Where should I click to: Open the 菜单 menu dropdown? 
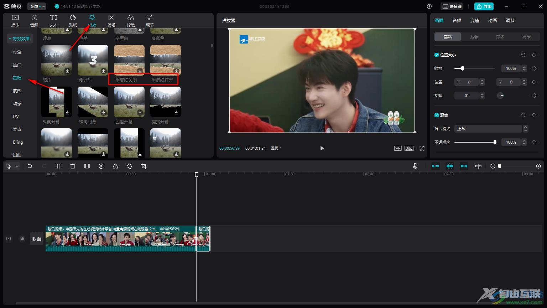[x=37, y=6]
